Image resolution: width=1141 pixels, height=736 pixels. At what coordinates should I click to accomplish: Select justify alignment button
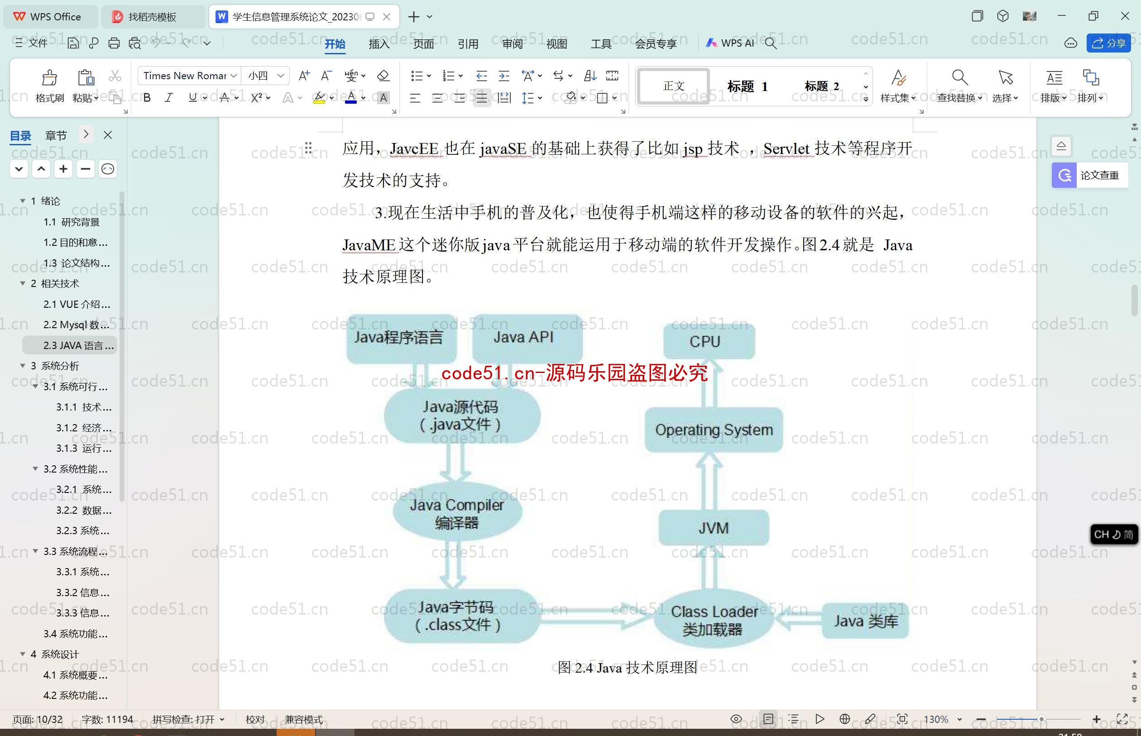[482, 99]
